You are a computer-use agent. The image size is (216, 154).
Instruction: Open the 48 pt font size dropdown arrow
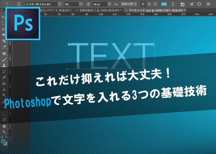(x=110, y=4)
